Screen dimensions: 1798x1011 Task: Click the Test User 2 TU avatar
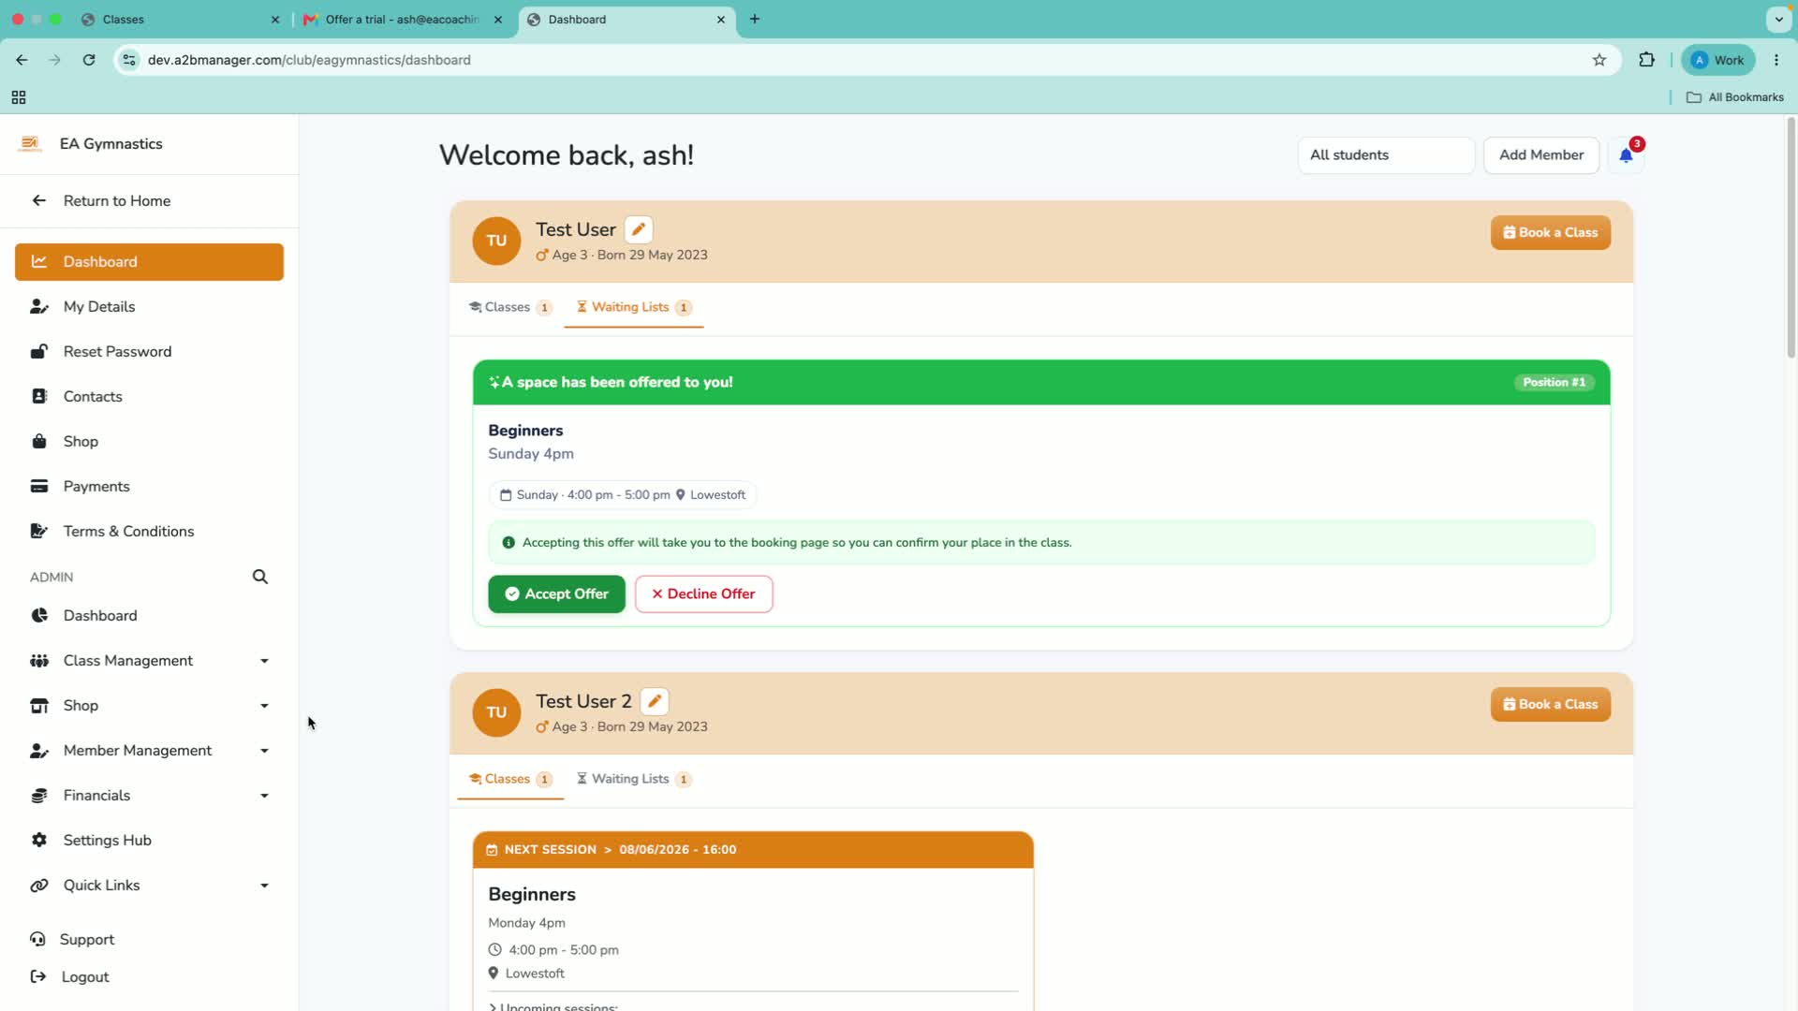(496, 712)
